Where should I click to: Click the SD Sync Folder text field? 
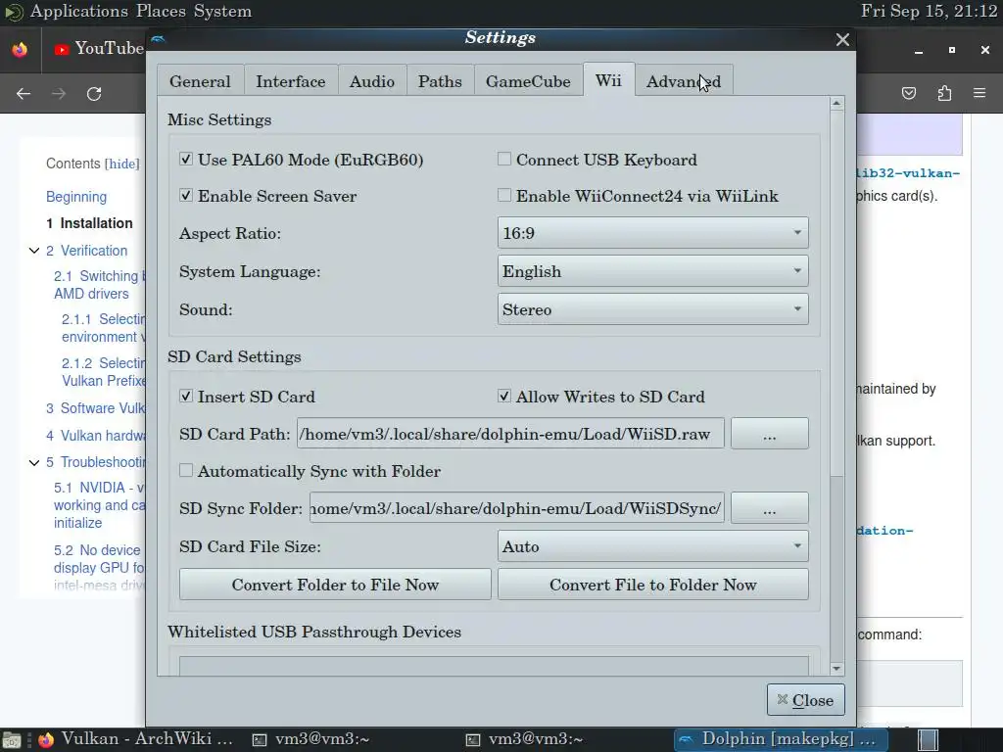pos(517,508)
